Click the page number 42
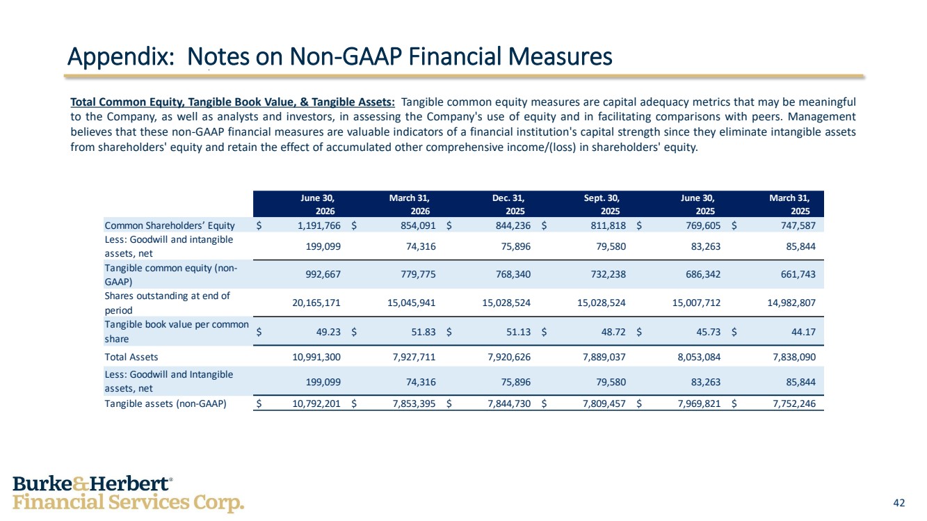This screenshot has width=927, height=521. pos(898,502)
